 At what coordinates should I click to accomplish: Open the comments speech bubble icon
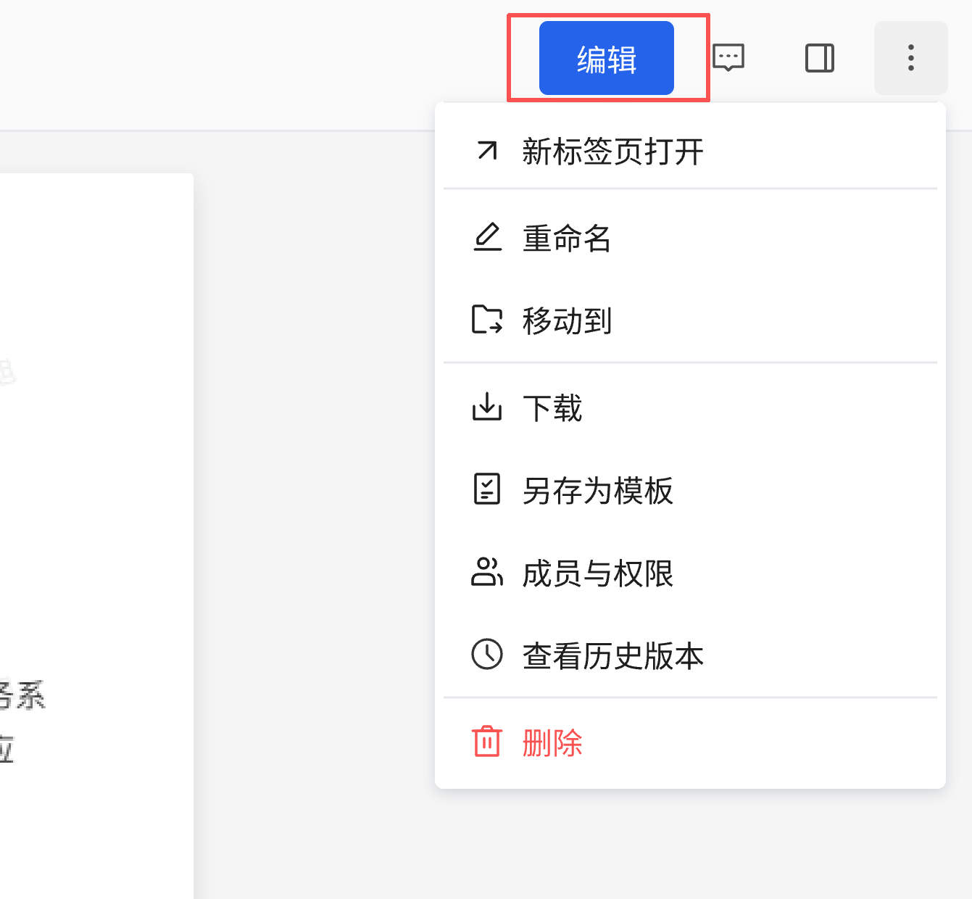tap(728, 57)
